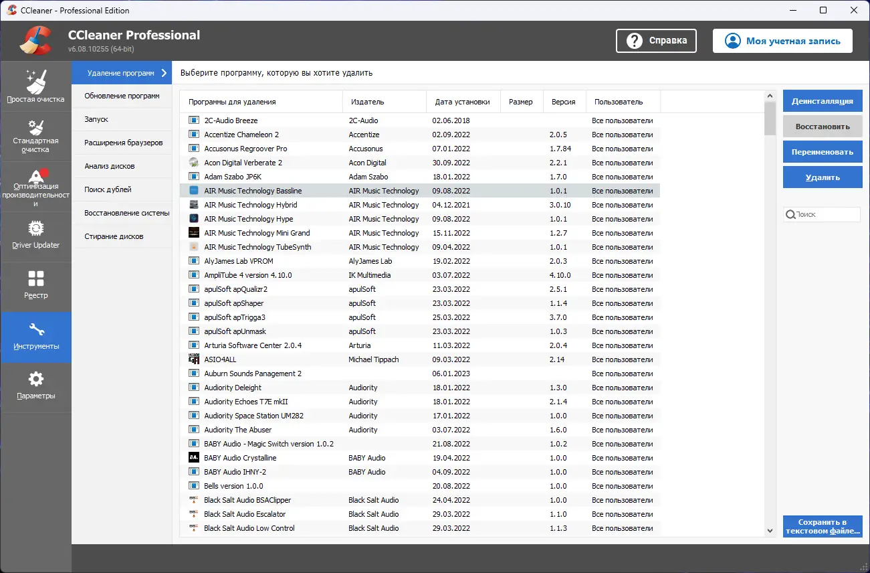The width and height of the screenshot is (870, 573).
Task: Click inside the Поиск search field
Action: (x=822, y=214)
